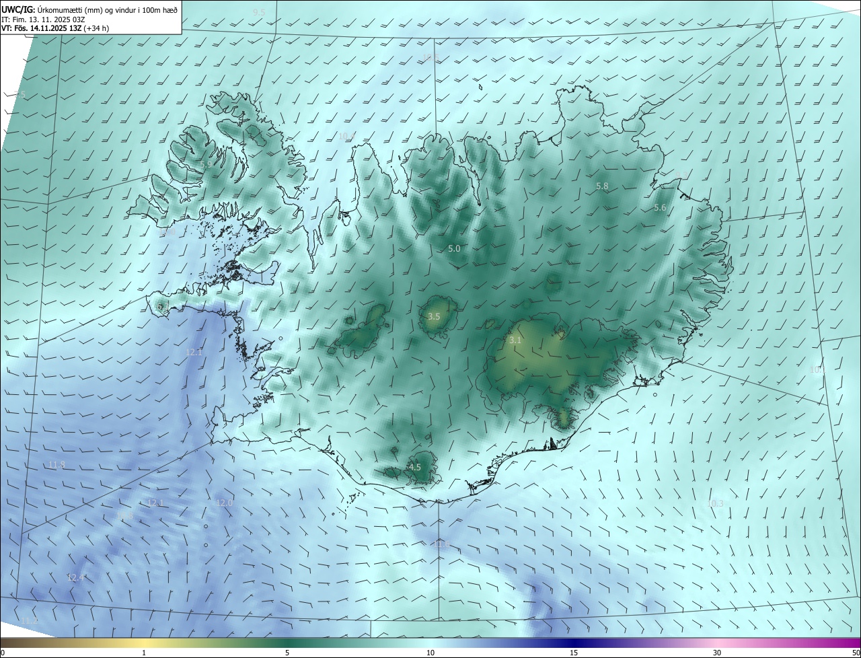Click the 5.0 value in north-central Iceland
The image size is (861, 658).
(454, 248)
